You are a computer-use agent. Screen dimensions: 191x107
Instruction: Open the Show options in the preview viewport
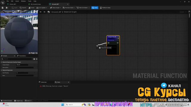[x=21, y=12]
